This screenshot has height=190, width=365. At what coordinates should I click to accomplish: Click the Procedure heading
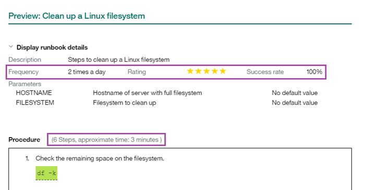point(24,140)
